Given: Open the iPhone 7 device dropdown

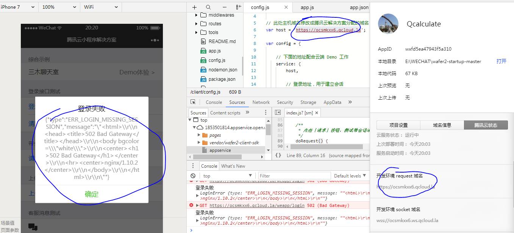Looking at the screenshot, I should (x=19, y=7).
